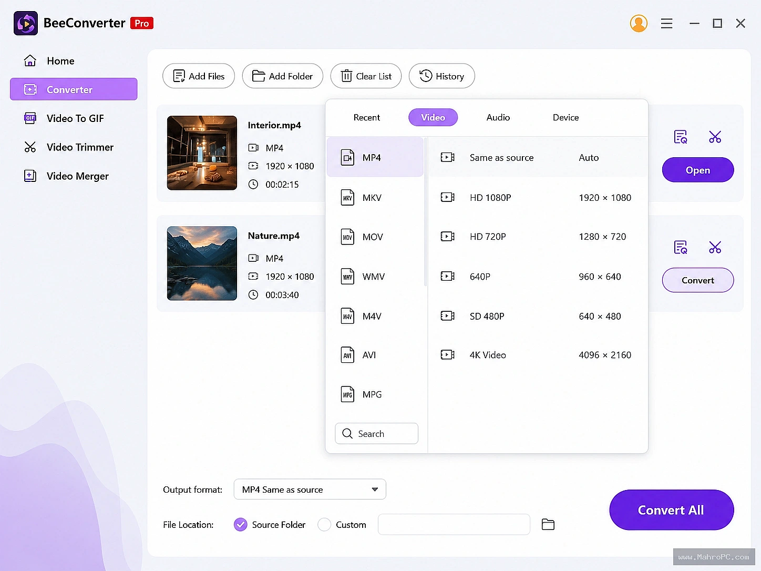Choose HD 1080P quality text
761x571 pixels.
[490, 198]
